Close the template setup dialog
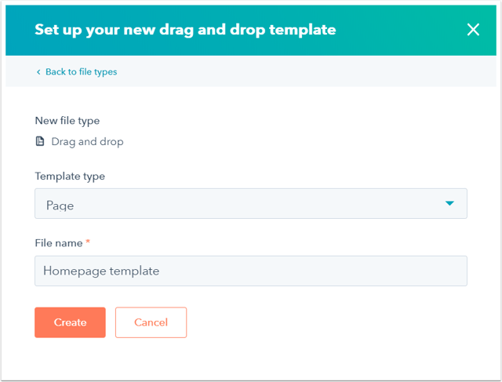This screenshot has height=382, width=502. (x=473, y=30)
